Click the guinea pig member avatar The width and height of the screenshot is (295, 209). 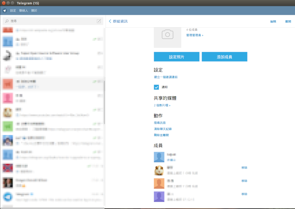[x=159, y=170]
